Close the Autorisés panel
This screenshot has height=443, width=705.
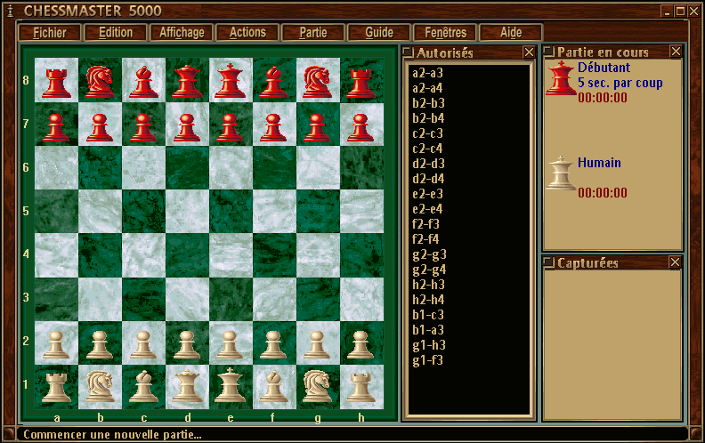(529, 52)
